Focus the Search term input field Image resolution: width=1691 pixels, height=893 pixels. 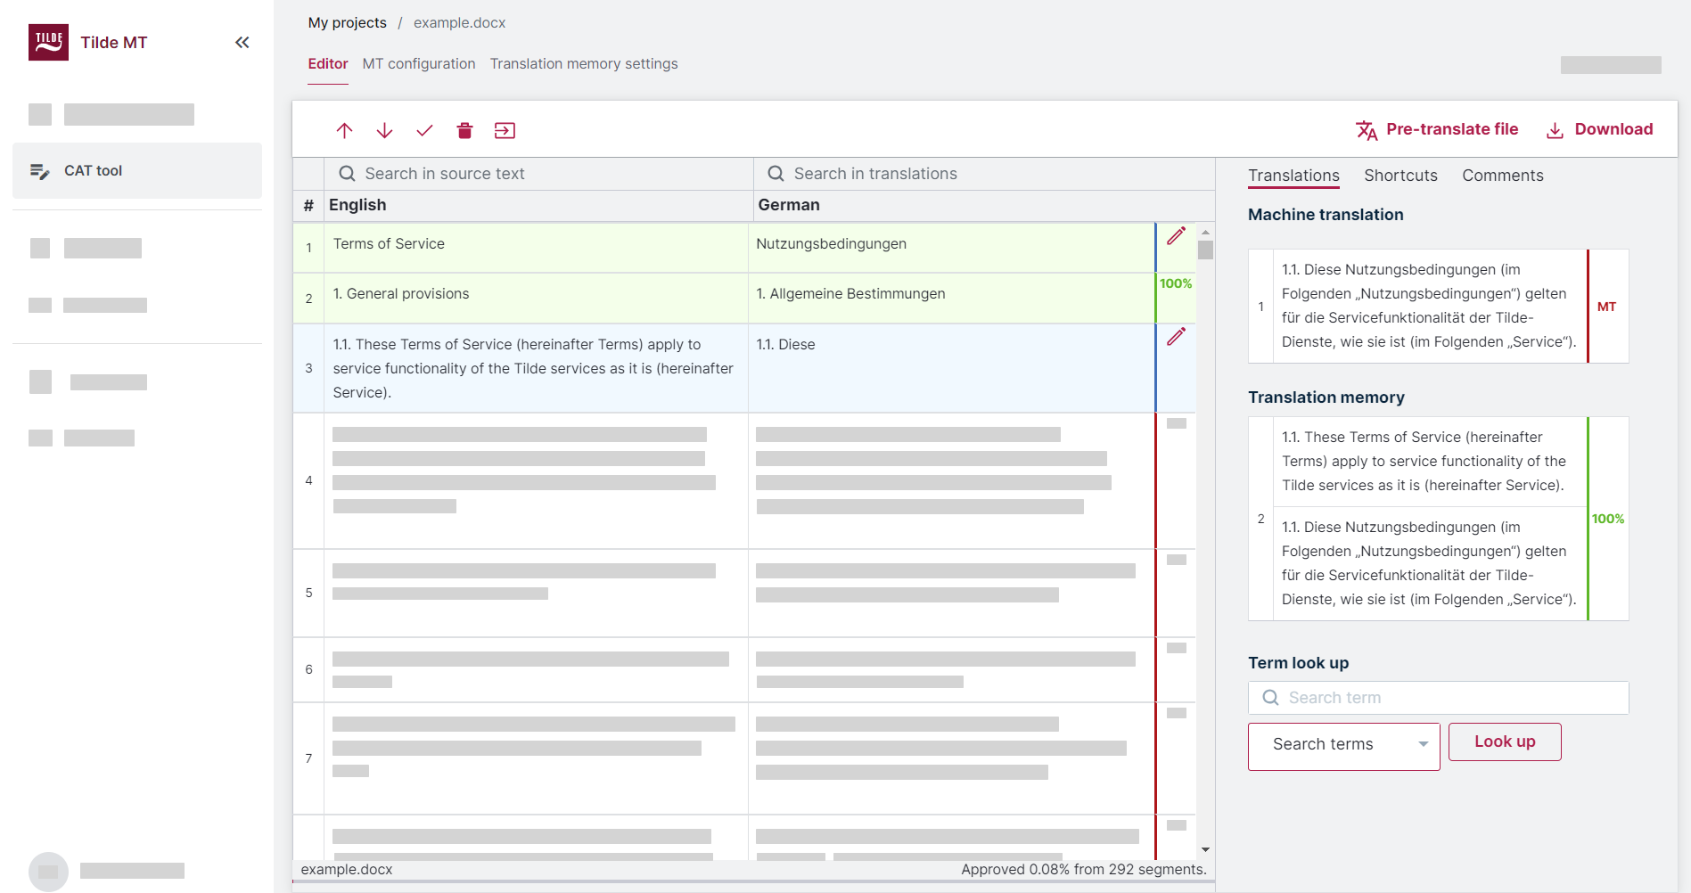[x=1438, y=698]
